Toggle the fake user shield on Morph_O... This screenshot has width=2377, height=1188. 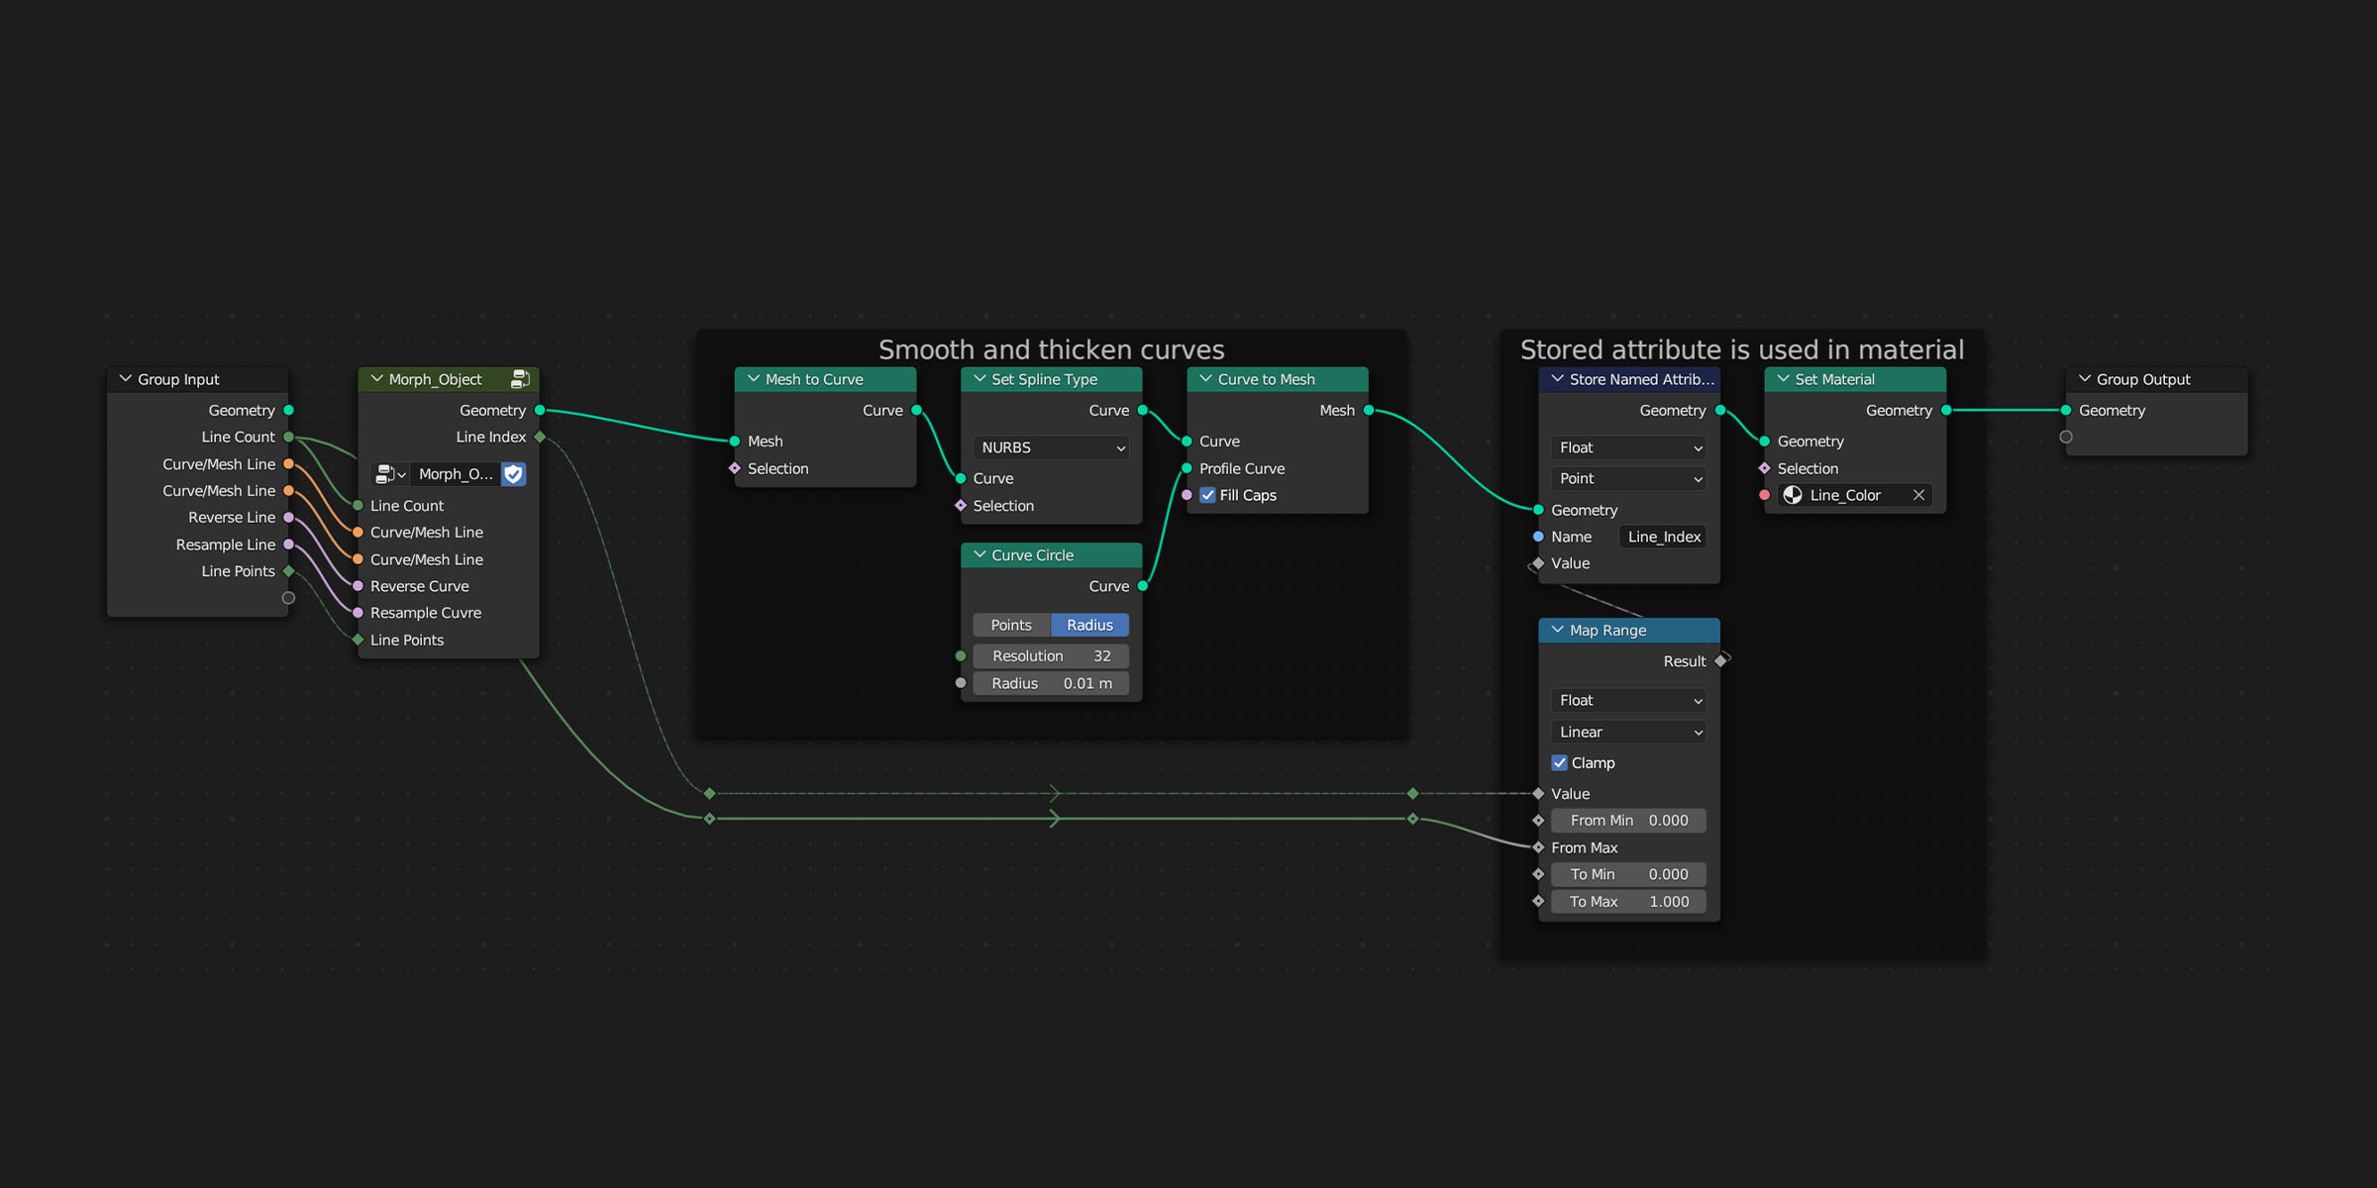click(513, 474)
